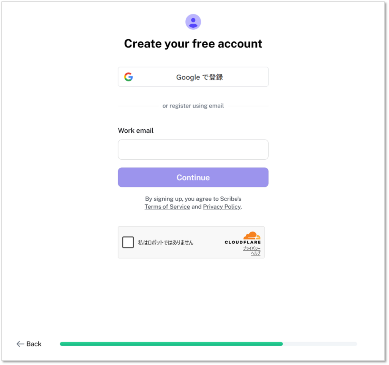389x365 pixels.
Task: Click the Cloudflare cloud logo
Action: tap(251, 235)
